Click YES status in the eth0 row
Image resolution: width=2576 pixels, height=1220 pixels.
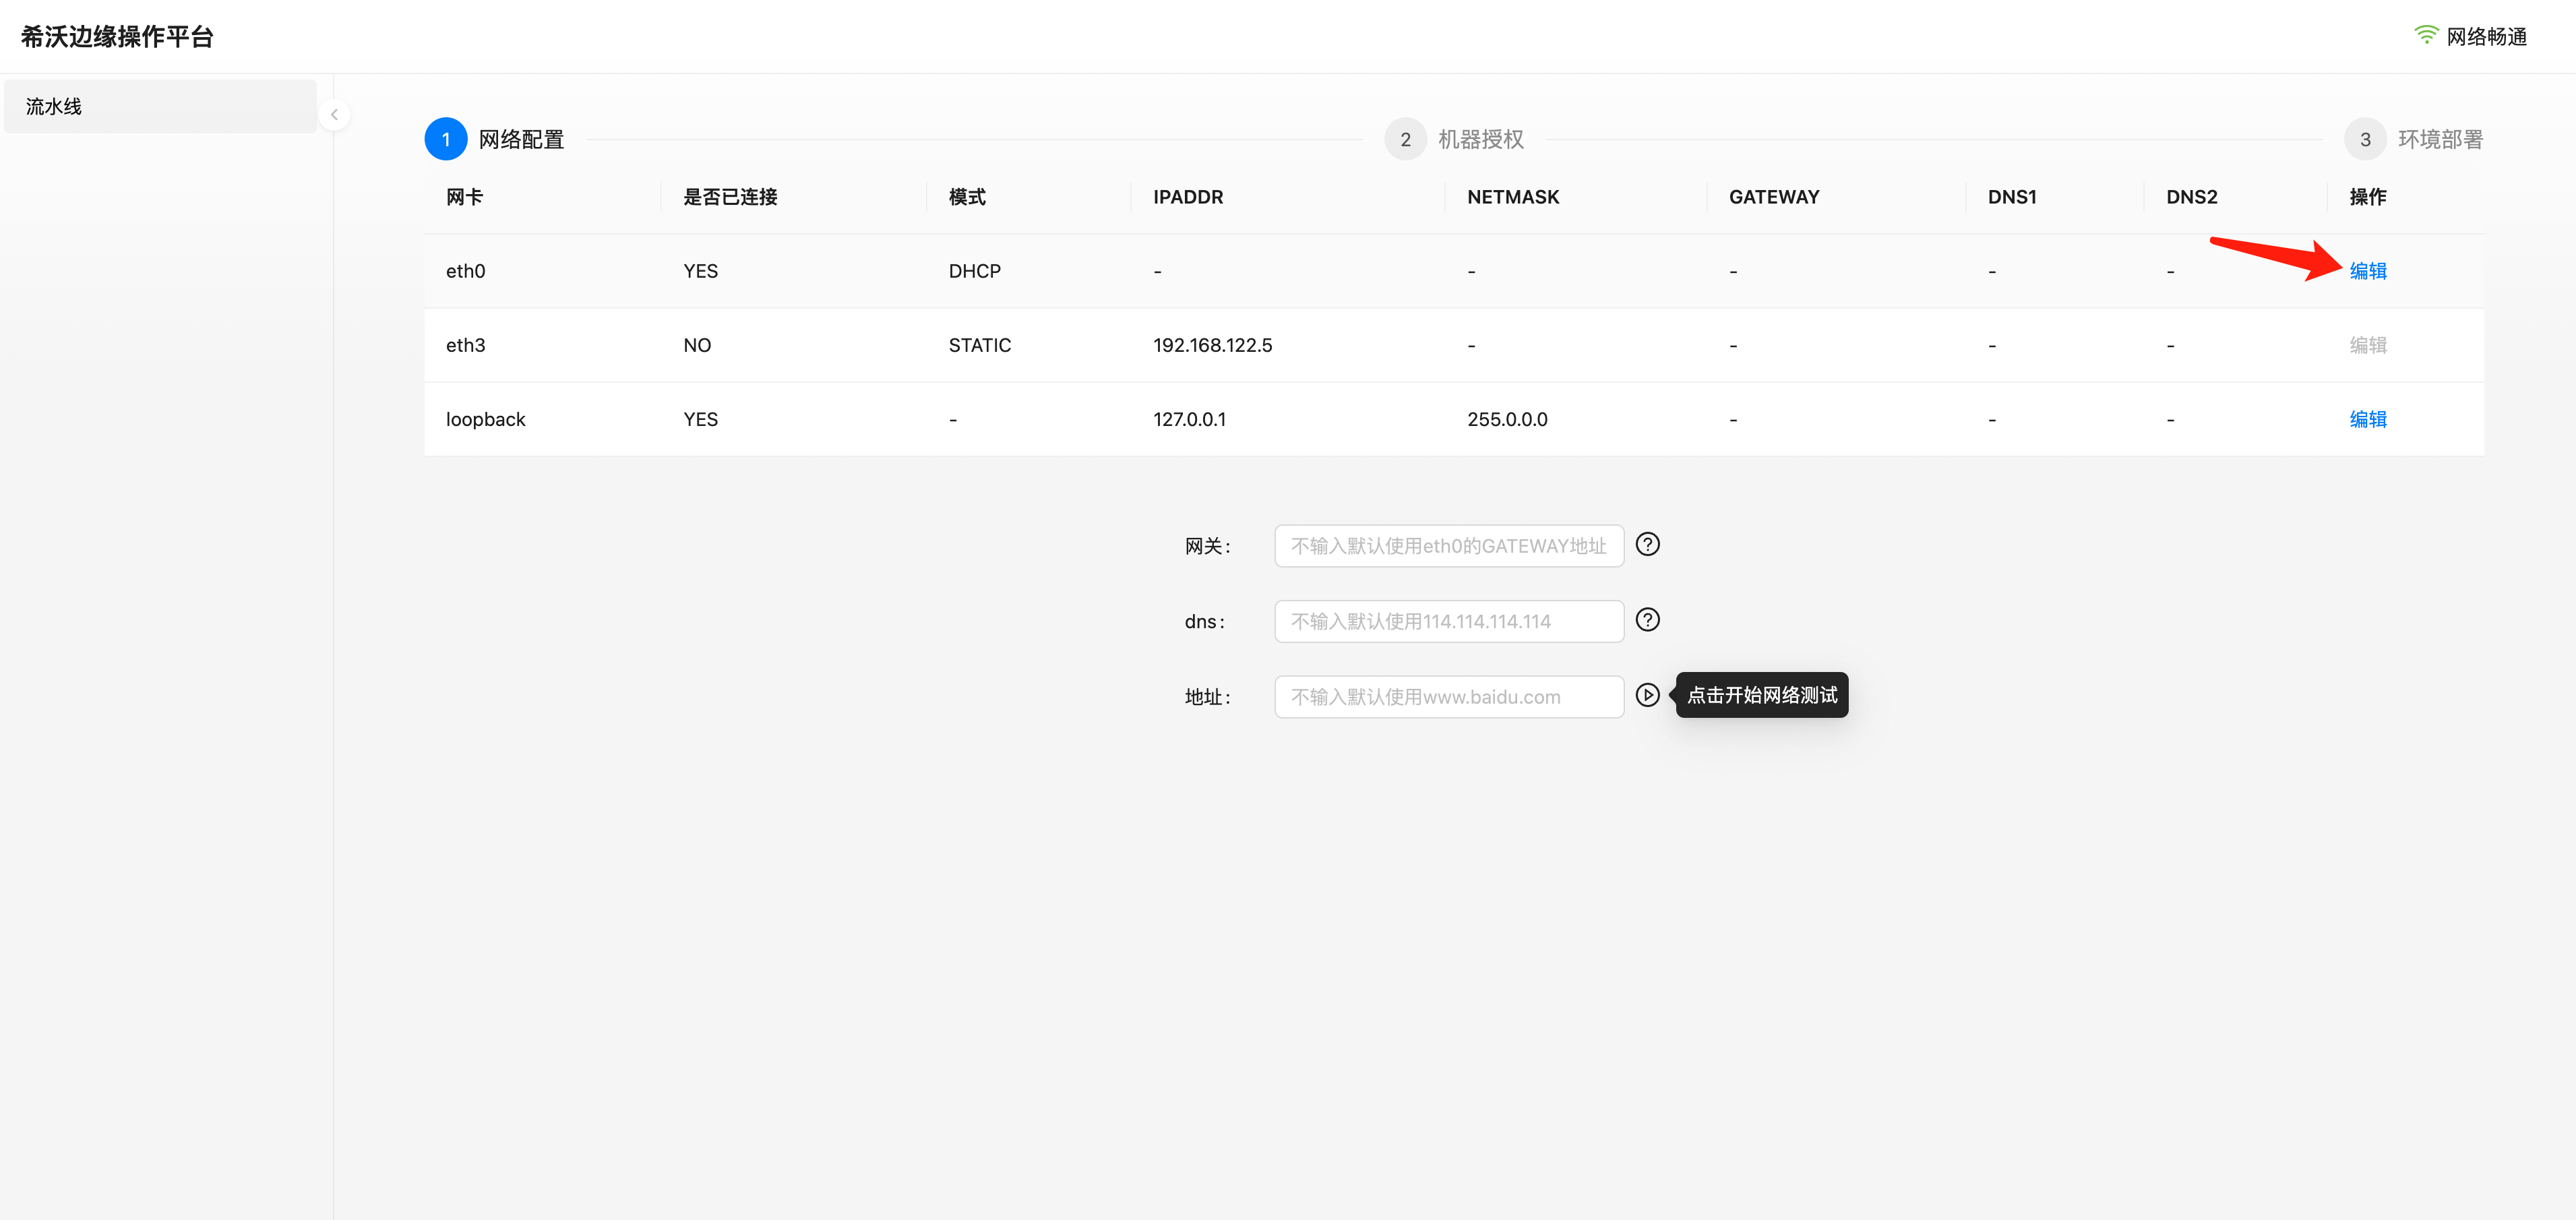[x=700, y=271]
